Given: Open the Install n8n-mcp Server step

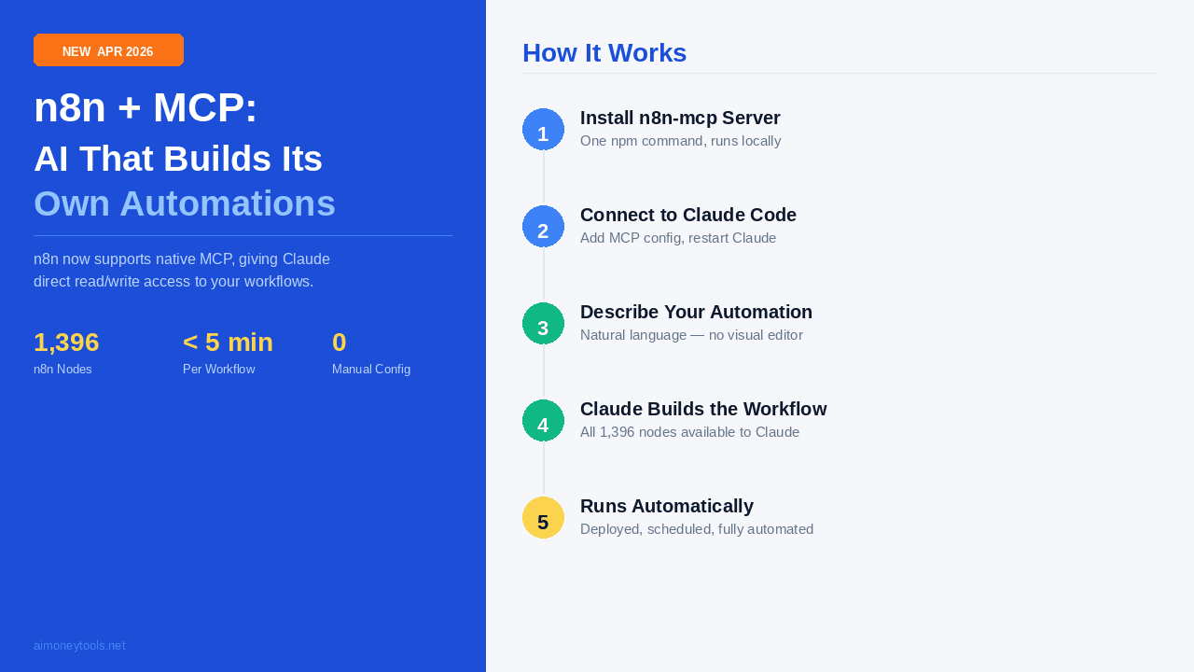Looking at the screenshot, I should tap(680, 118).
